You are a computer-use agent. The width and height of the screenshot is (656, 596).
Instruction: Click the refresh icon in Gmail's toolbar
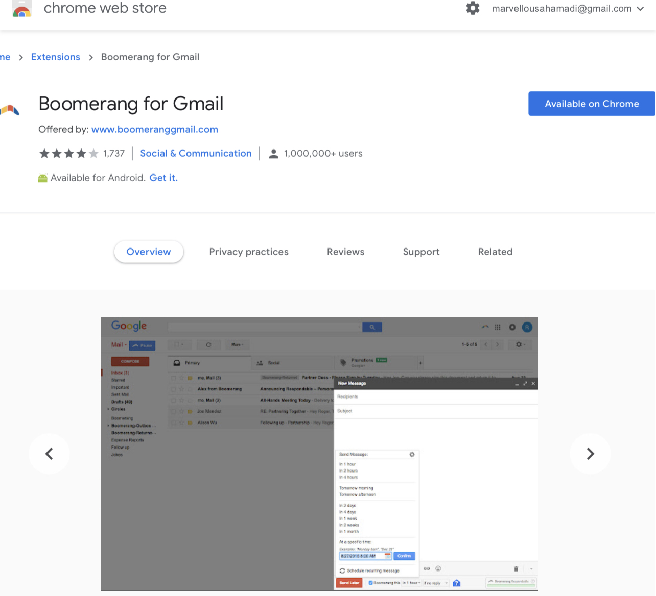pyautogui.click(x=209, y=344)
